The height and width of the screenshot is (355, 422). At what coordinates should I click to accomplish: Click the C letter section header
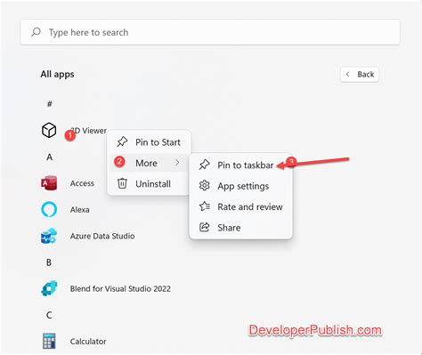49,315
